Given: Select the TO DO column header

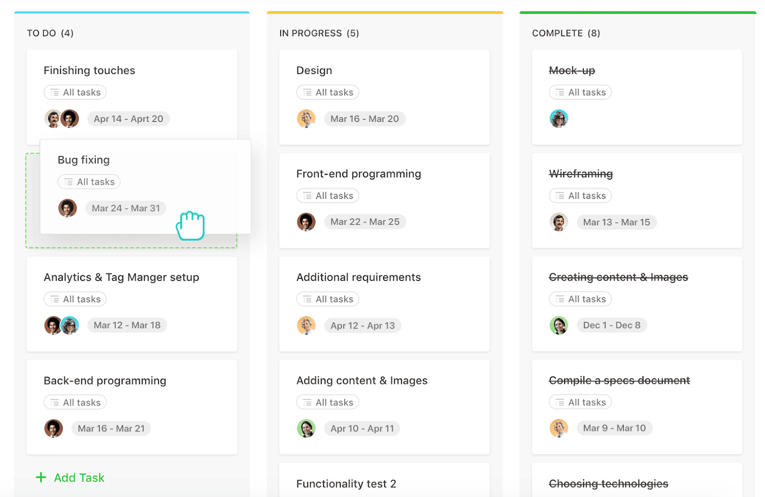Looking at the screenshot, I should tap(50, 33).
